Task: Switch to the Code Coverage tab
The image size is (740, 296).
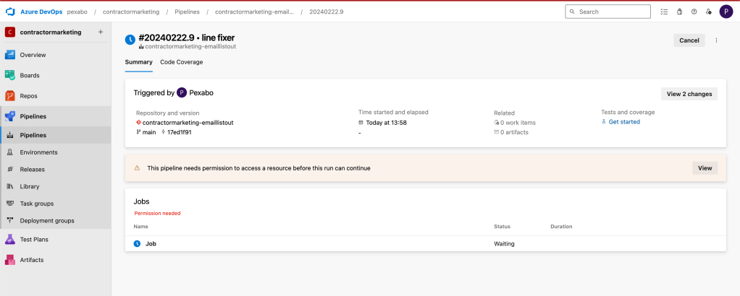Action: point(182,62)
